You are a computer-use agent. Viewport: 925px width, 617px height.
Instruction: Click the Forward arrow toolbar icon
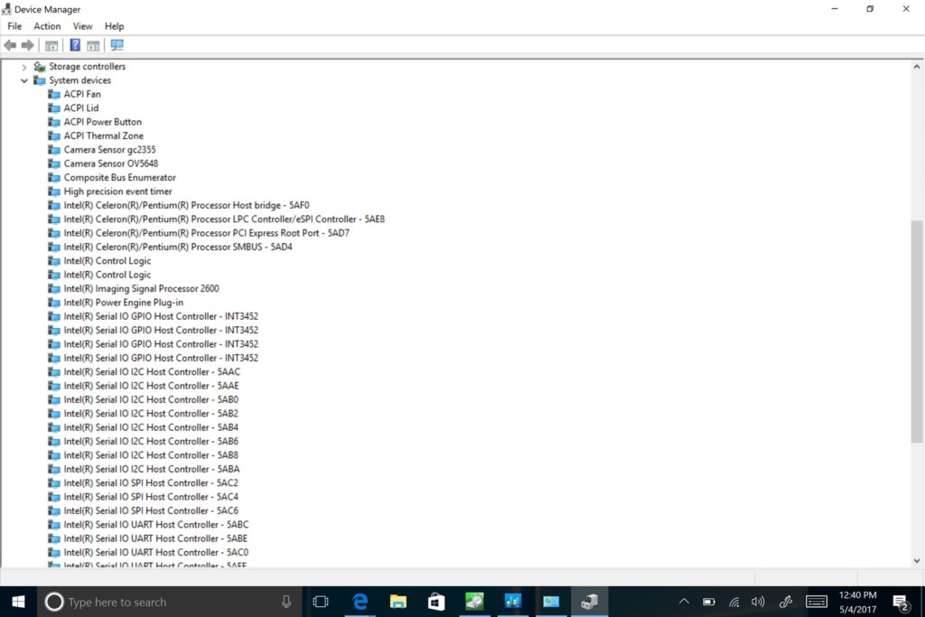point(27,45)
